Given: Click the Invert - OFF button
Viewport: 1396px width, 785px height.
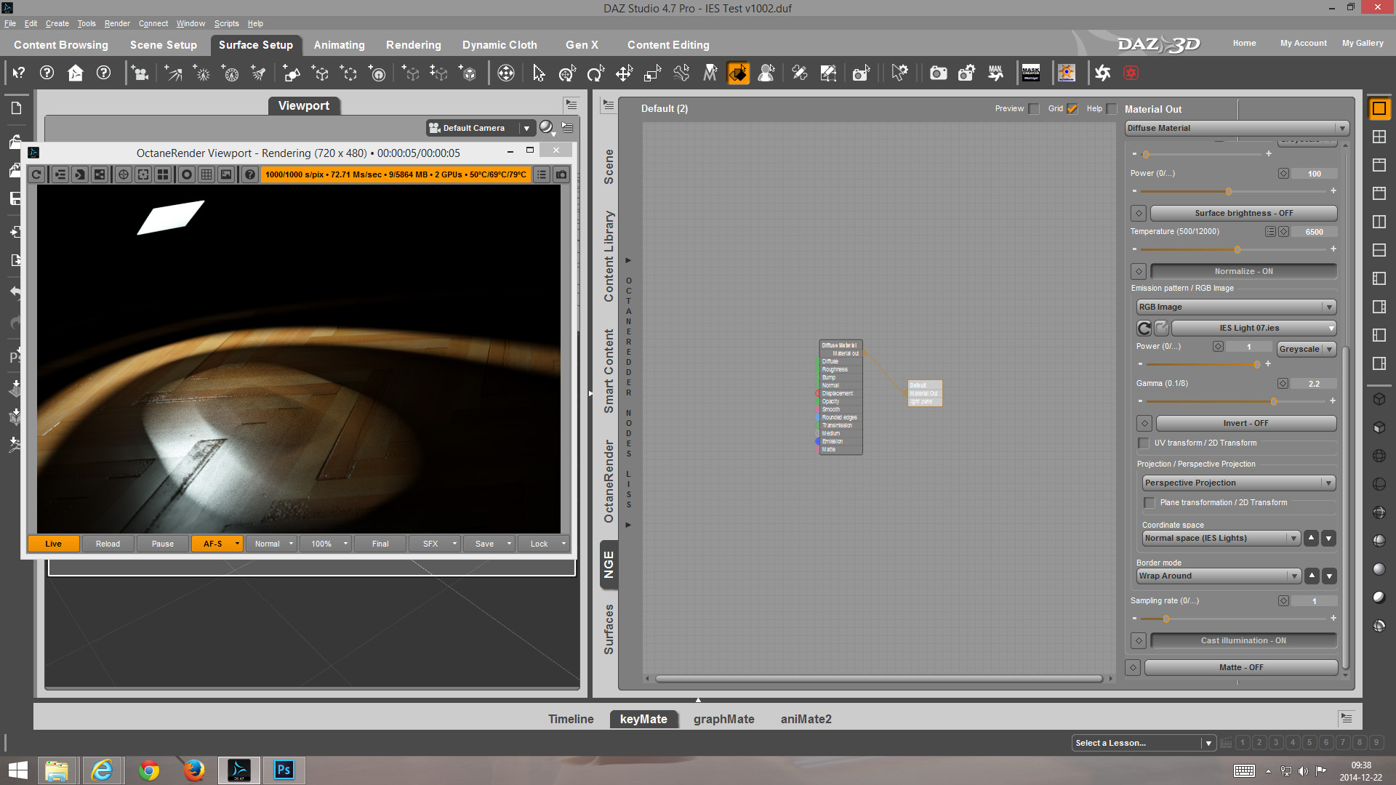Looking at the screenshot, I should (x=1245, y=423).
